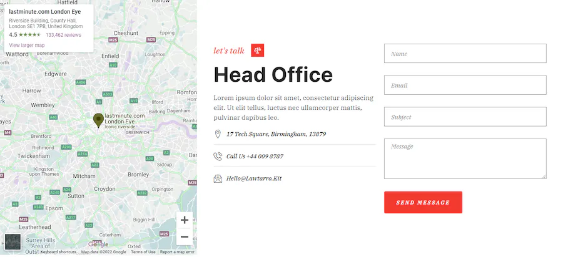Open Keyboard shortcuts on the map

[x=58, y=252]
